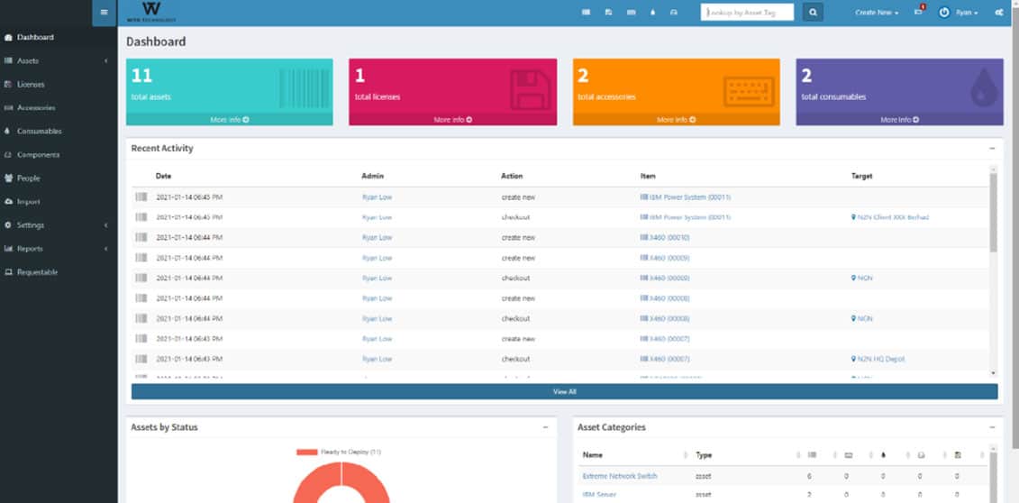The image size is (1019, 503).
Task: Open N2N HQ Depot target link
Action: tap(878, 359)
